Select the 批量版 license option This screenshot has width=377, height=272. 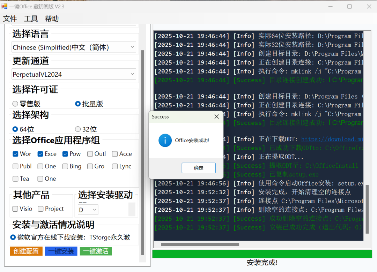tap(77, 104)
